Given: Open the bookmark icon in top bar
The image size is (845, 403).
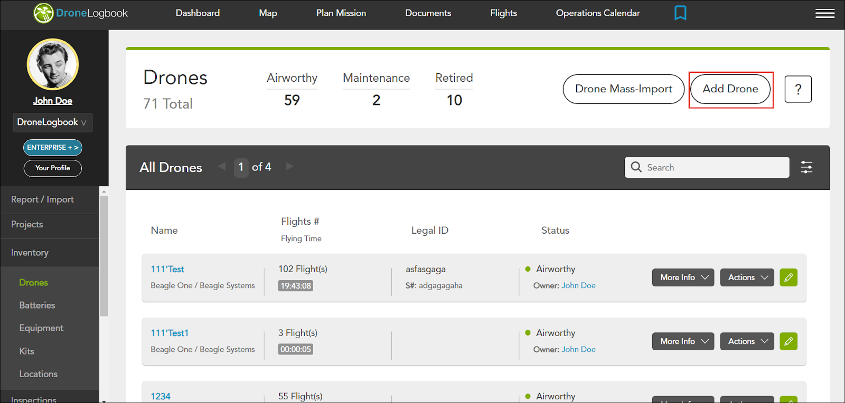Looking at the screenshot, I should (x=680, y=13).
